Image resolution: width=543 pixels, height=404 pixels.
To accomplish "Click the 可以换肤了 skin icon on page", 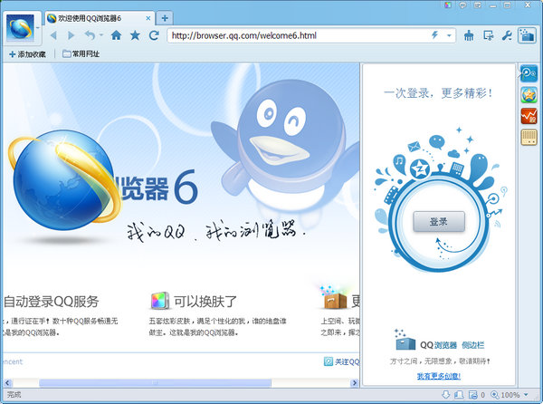I will [x=160, y=301].
